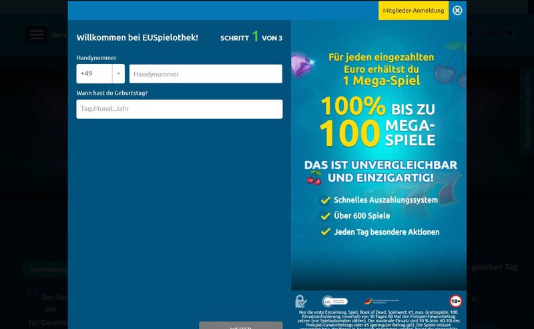Click the 18+ age restriction badge
This screenshot has width=534, height=329.
(456, 301)
